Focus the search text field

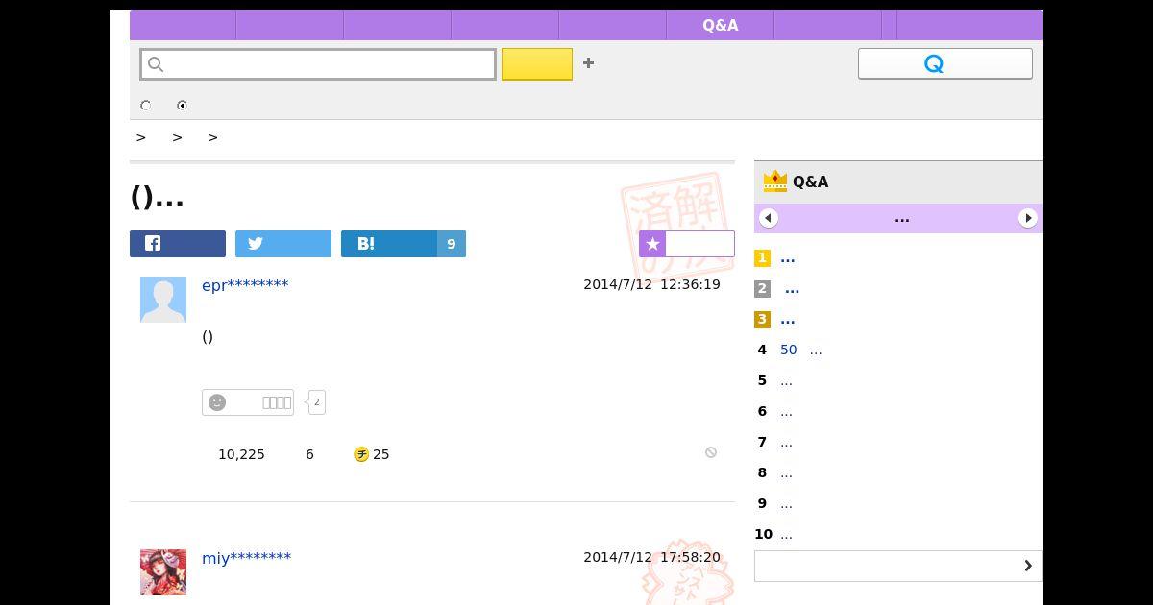(318, 64)
